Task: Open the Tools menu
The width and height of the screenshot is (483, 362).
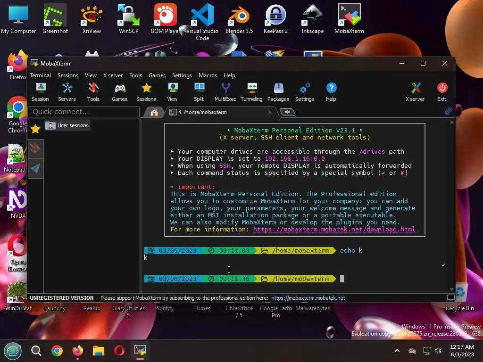Action: tap(135, 75)
